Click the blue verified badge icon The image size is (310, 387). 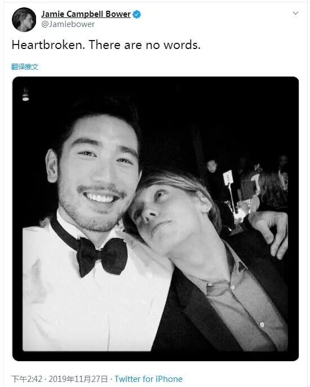click(x=136, y=14)
